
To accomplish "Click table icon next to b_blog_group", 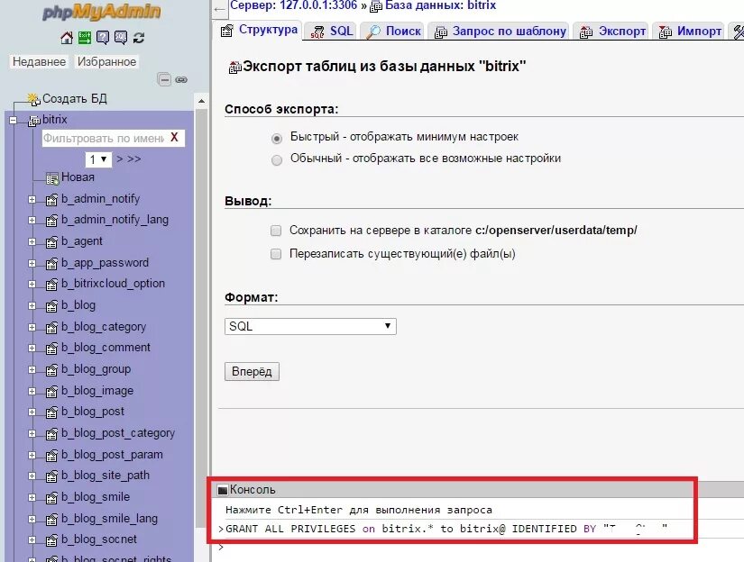I will tap(51, 370).
